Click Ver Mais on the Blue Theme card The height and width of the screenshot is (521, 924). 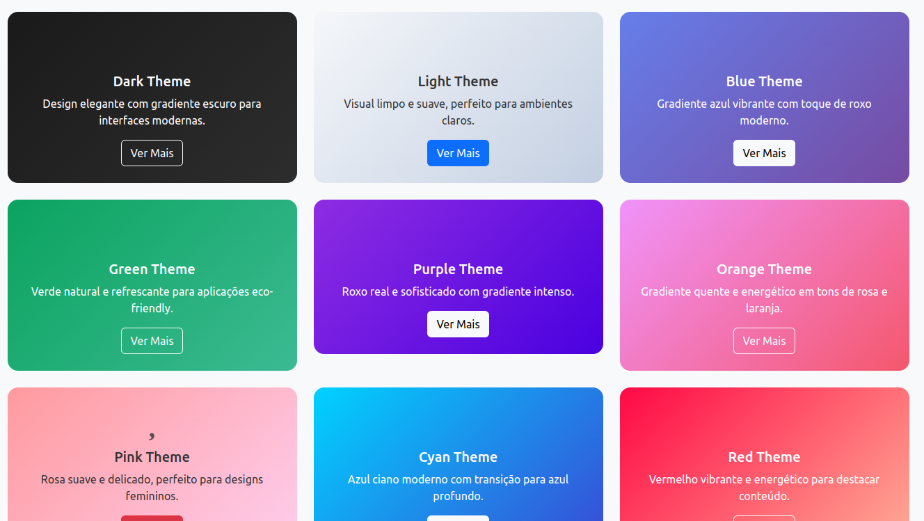764,153
